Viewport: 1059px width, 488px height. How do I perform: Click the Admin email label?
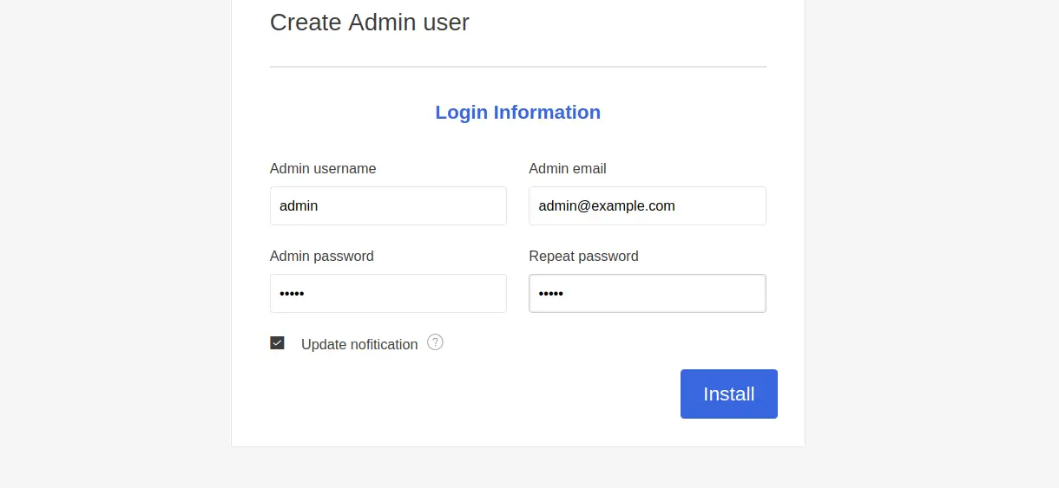[568, 168]
